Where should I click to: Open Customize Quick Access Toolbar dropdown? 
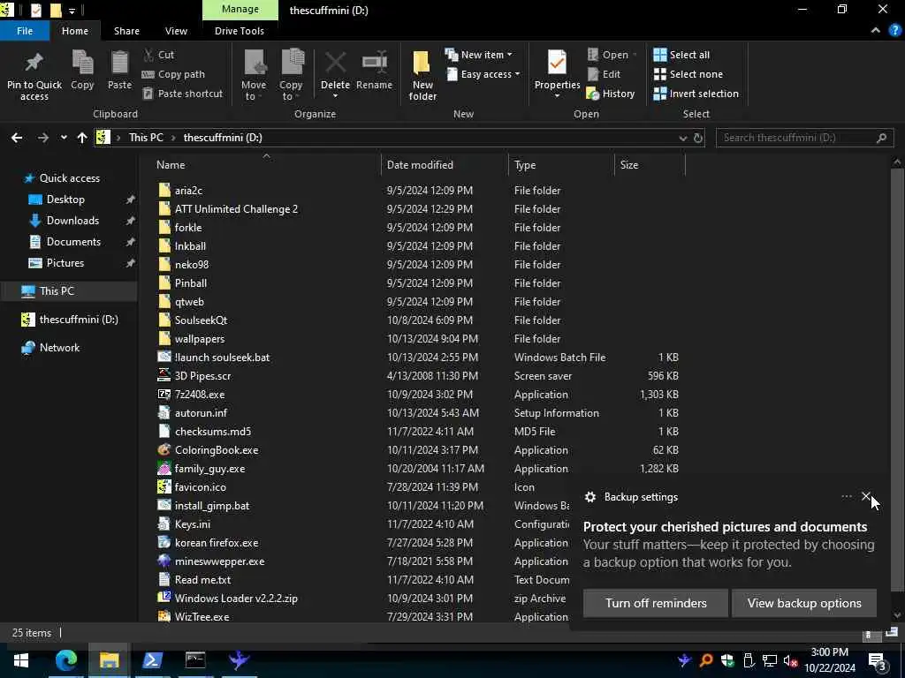pos(72,11)
